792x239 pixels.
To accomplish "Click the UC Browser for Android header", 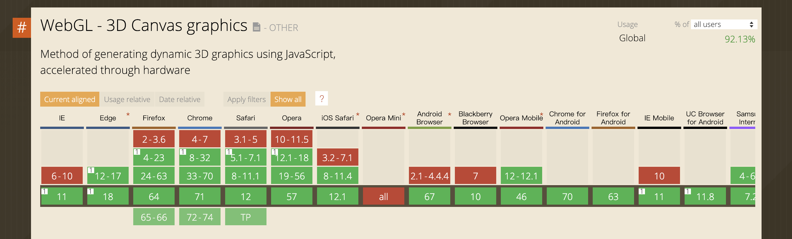I will click(705, 118).
